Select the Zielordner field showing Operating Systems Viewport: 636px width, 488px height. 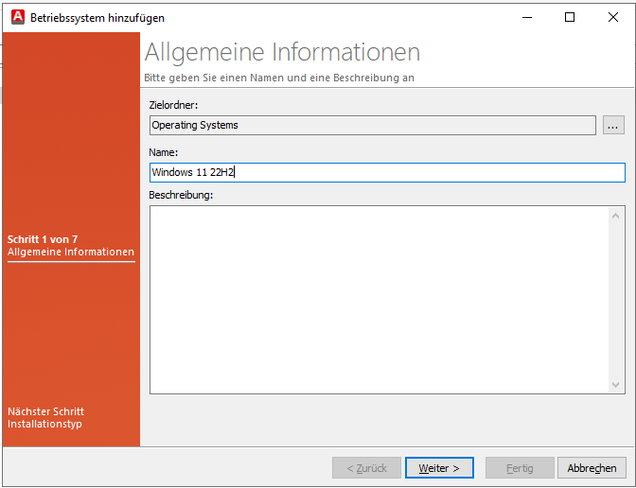(372, 125)
